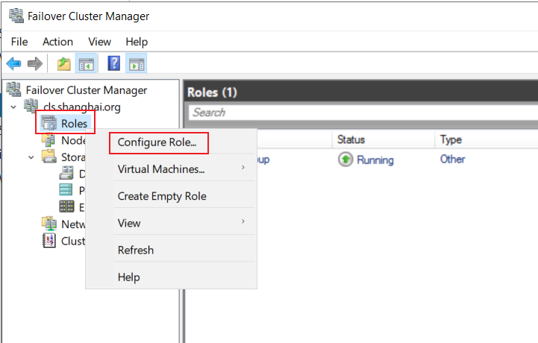Open the Action menu in menu bar
Image resolution: width=538 pixels, height=343 pixels.
(57, 42)
